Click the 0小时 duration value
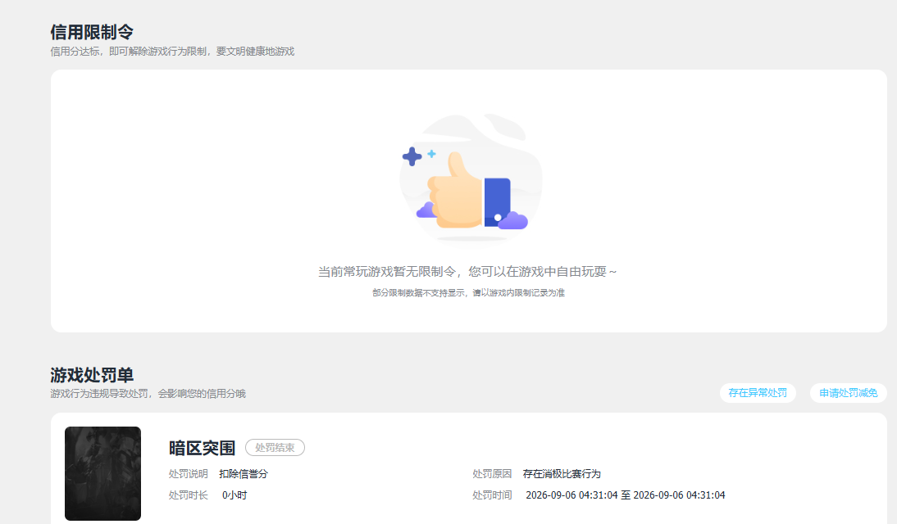 [x=234, y=495]
